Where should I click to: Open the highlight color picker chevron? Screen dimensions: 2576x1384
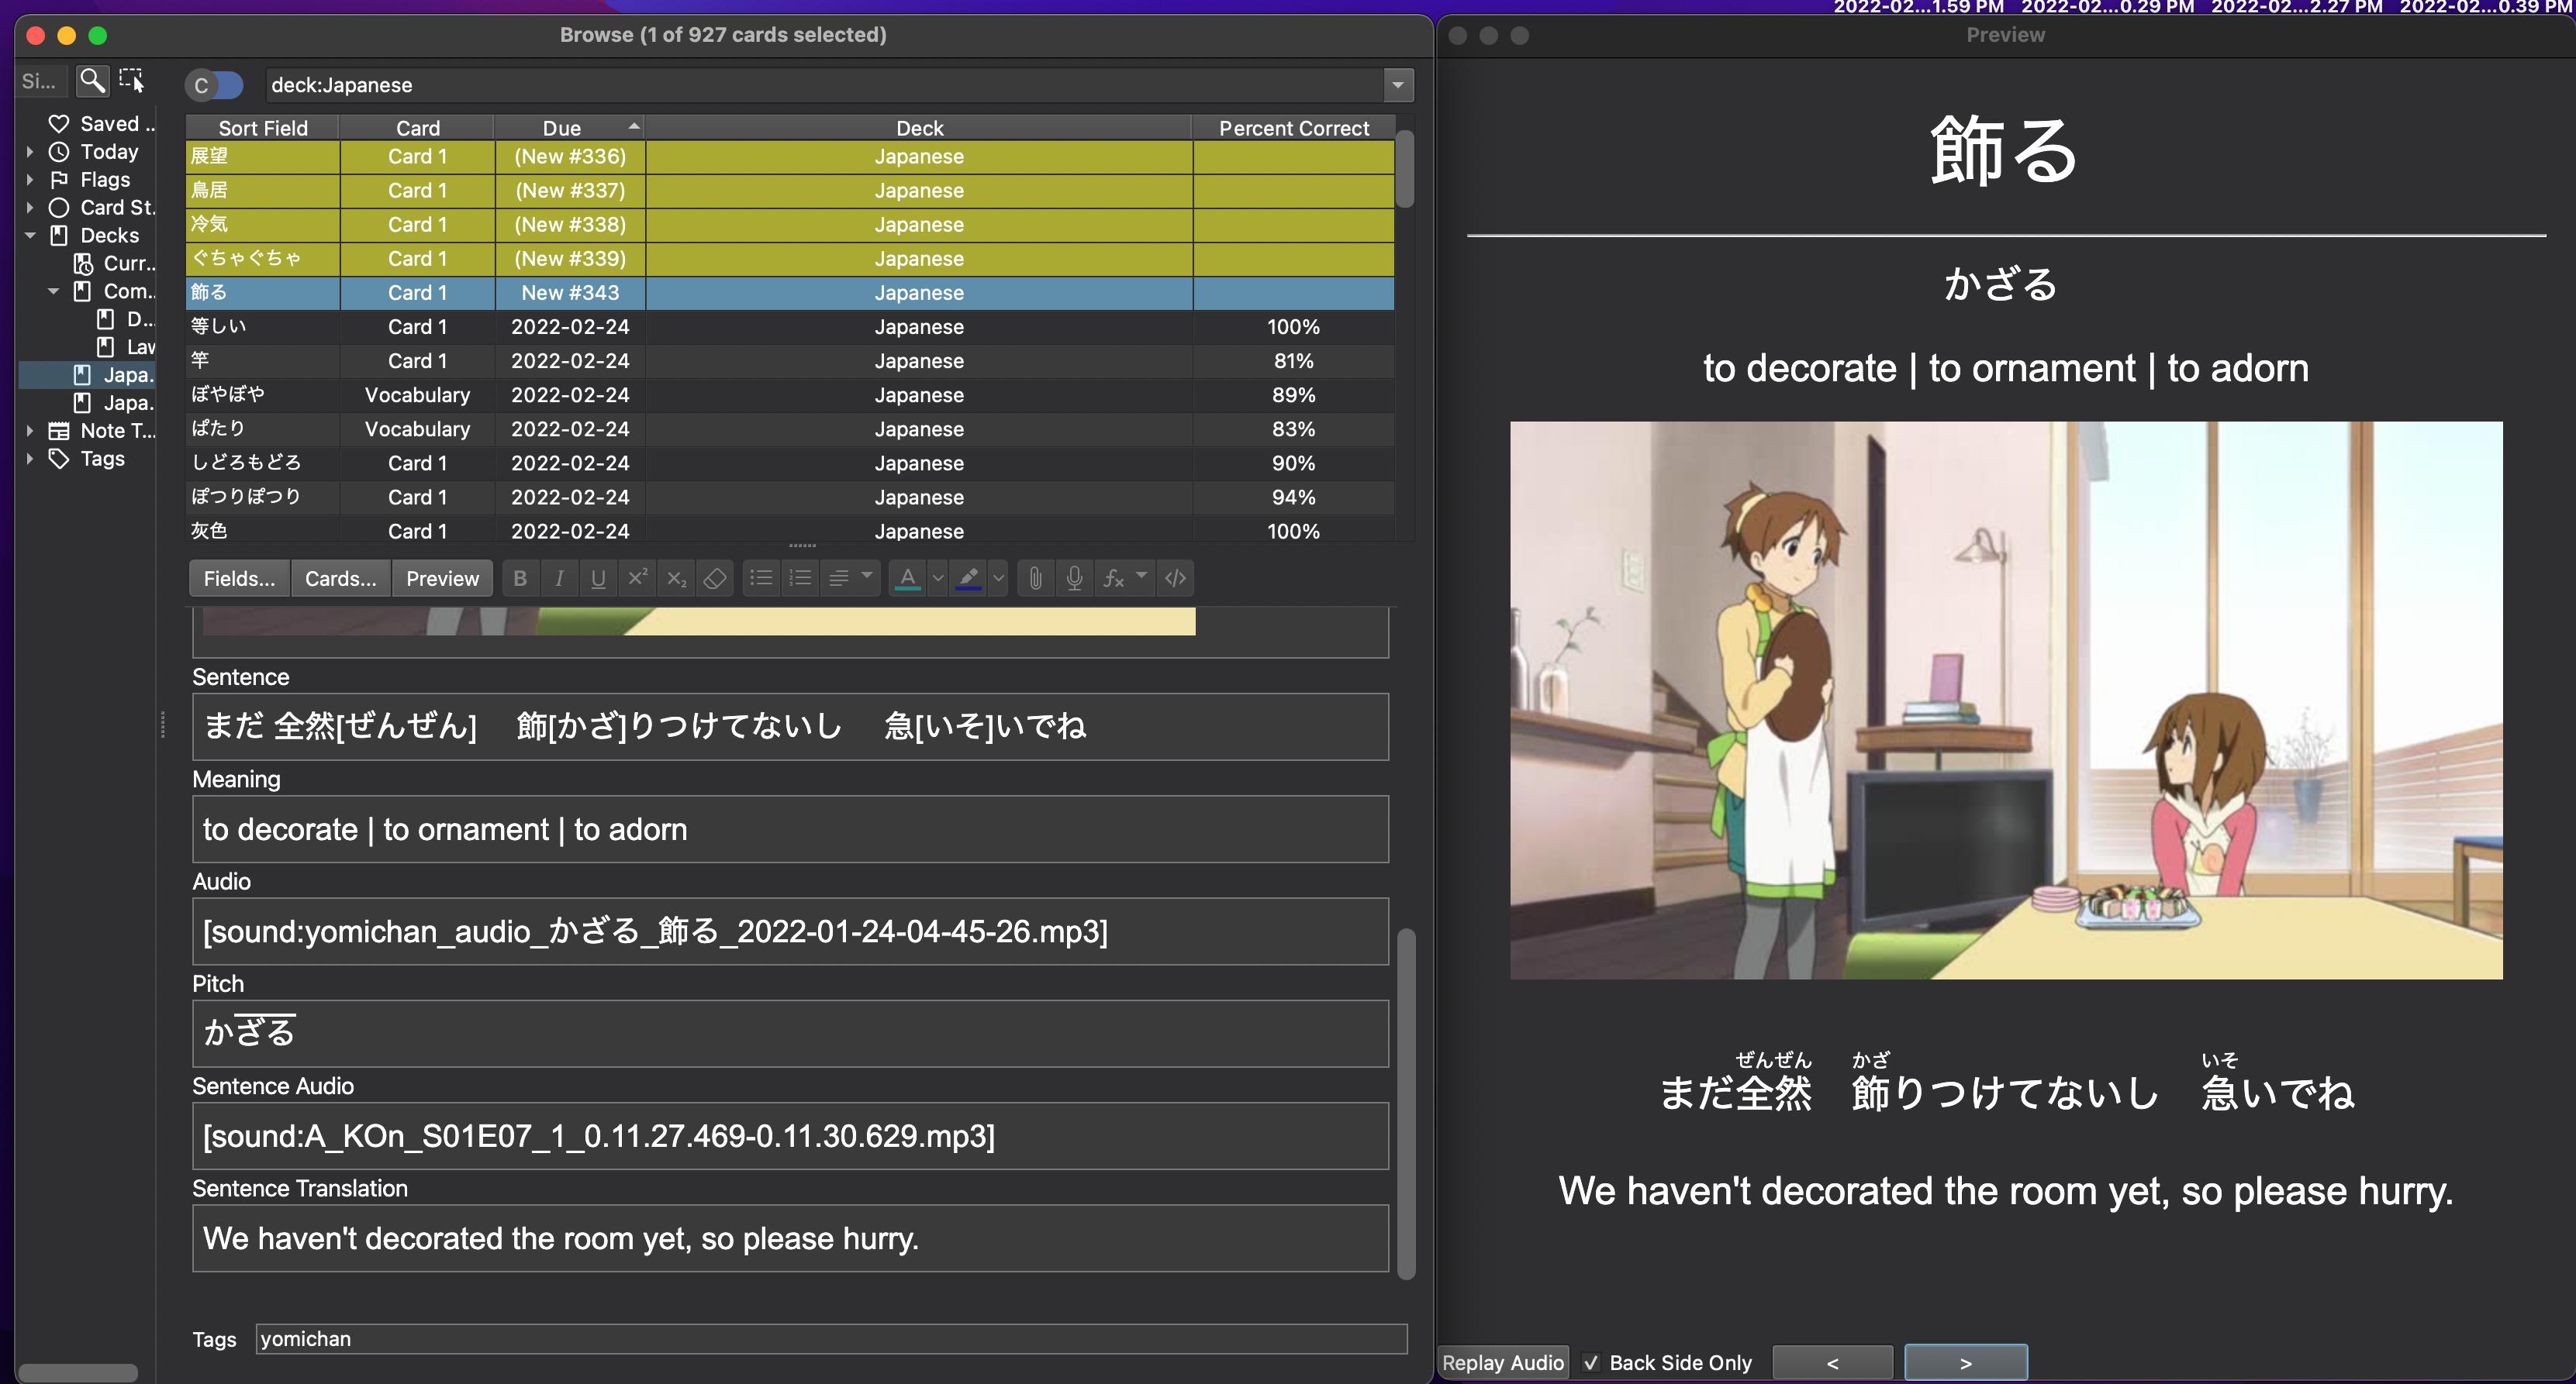click(998, 579)
